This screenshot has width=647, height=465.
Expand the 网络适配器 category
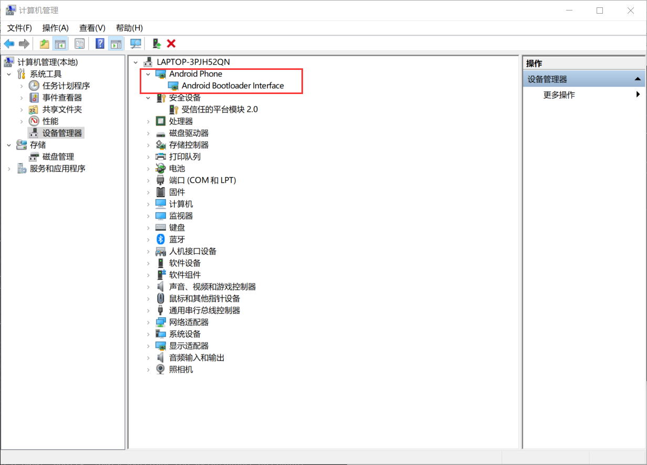point(148,322)
